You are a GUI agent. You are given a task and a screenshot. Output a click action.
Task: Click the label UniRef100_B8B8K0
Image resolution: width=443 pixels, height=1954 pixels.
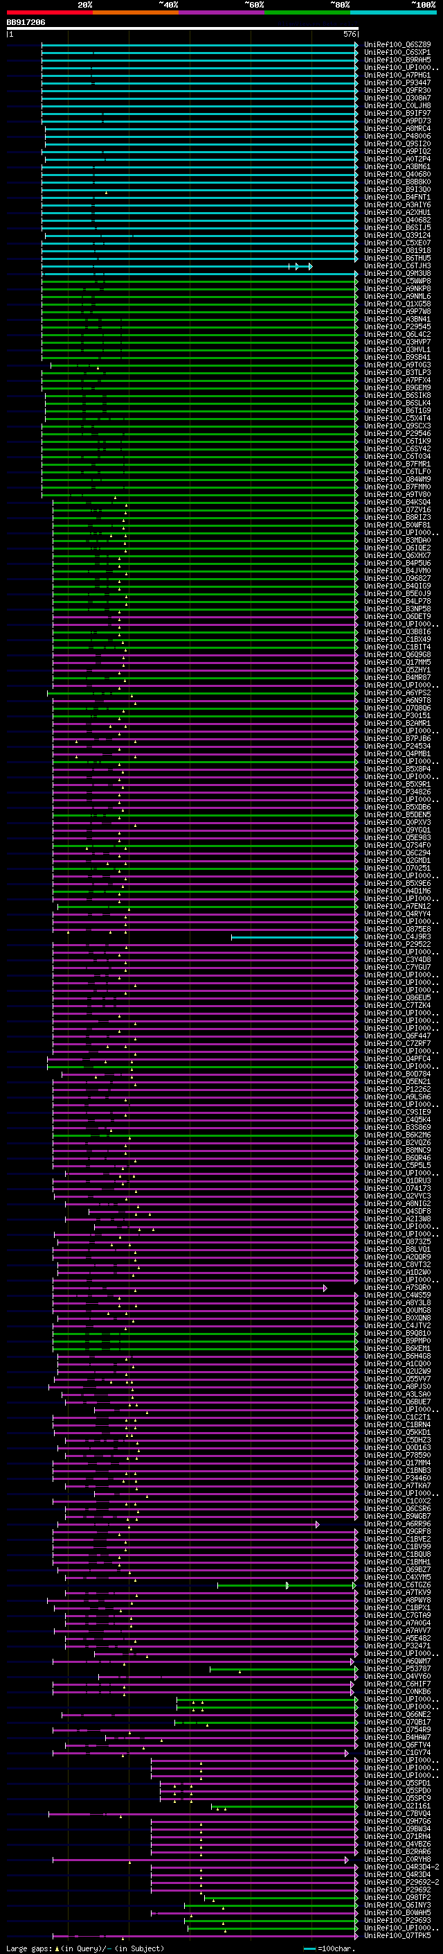(397, 182)
